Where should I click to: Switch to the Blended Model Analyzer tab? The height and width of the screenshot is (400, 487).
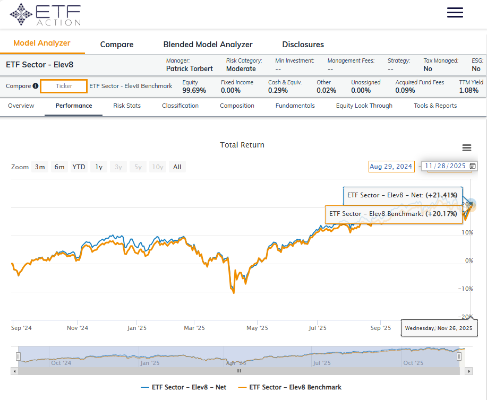208,45
